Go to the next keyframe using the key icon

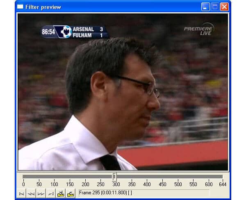tap(71, 193)
